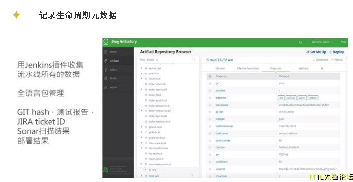Click the file icon beside multi3-6.238.war
The width and height of the screenshot is (353, 182).
tap(207, 60)
